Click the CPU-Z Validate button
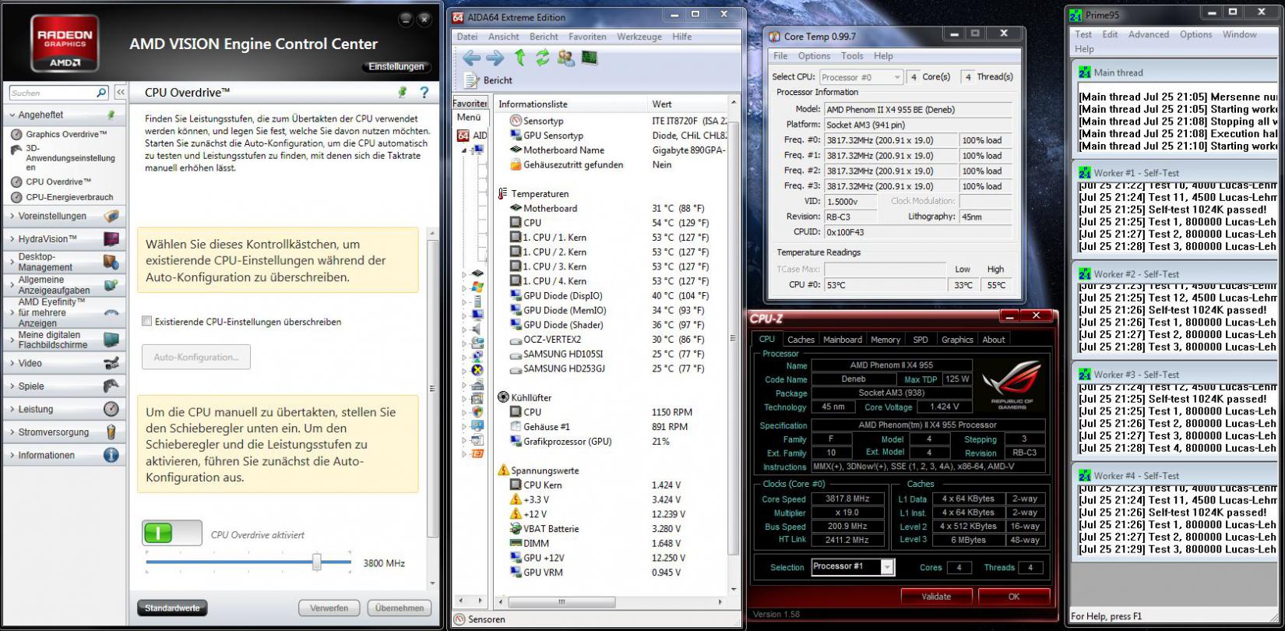Image resolution: width=1285 pixels, height=631 pixels. (936, 597)
